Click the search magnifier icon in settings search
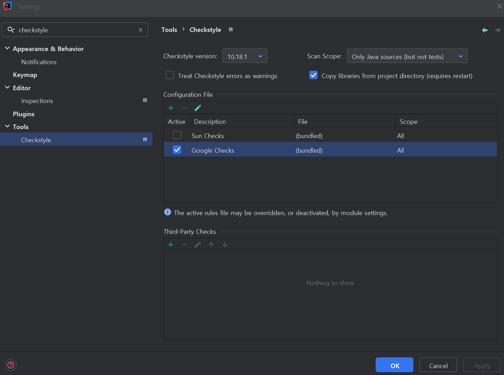 pos(11,30)
